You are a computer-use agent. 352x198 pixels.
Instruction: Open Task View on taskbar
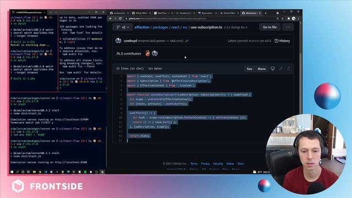click(x=29, y=172)
